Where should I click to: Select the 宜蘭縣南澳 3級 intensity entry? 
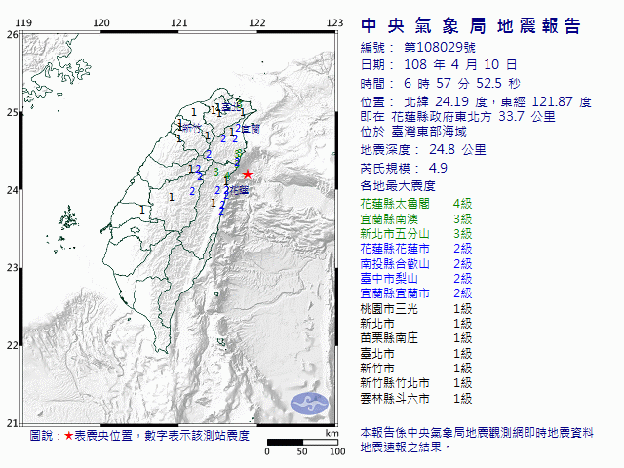click(416, 218)
